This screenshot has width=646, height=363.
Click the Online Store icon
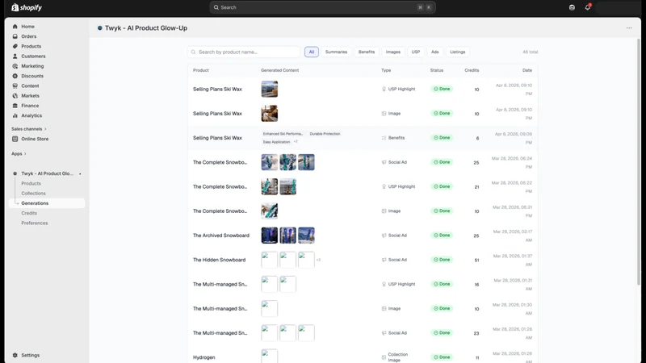[15, 139]
